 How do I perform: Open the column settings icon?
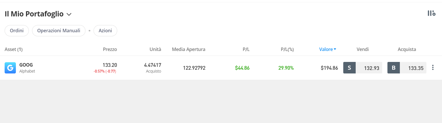tap(431, 13)
